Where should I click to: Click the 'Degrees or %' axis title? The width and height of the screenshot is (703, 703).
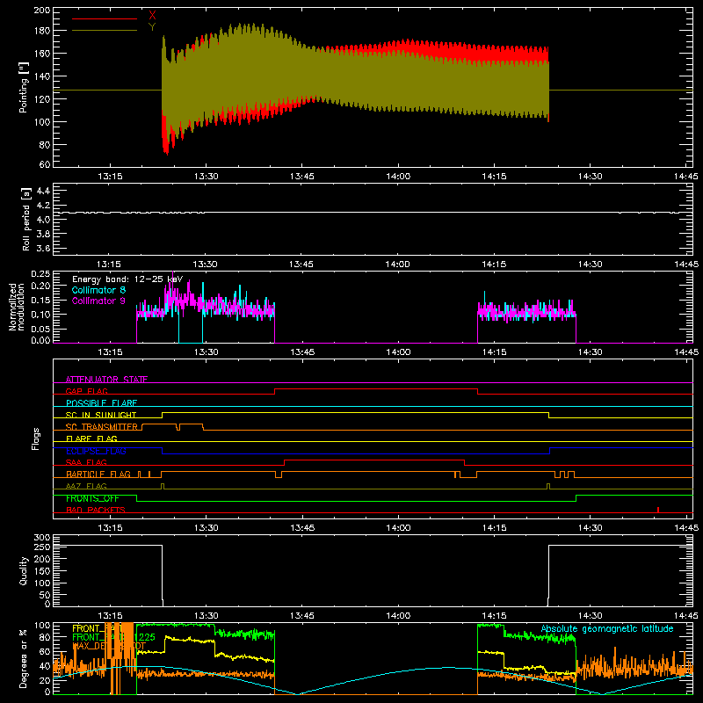[x=24, y=658]
